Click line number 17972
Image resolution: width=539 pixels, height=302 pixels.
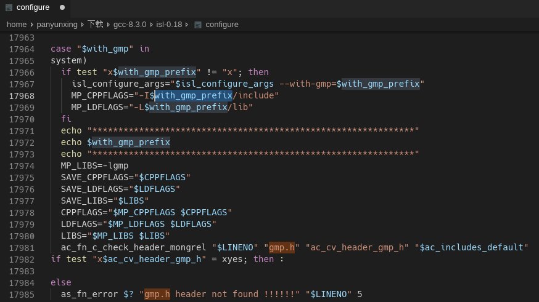(22, 143)
